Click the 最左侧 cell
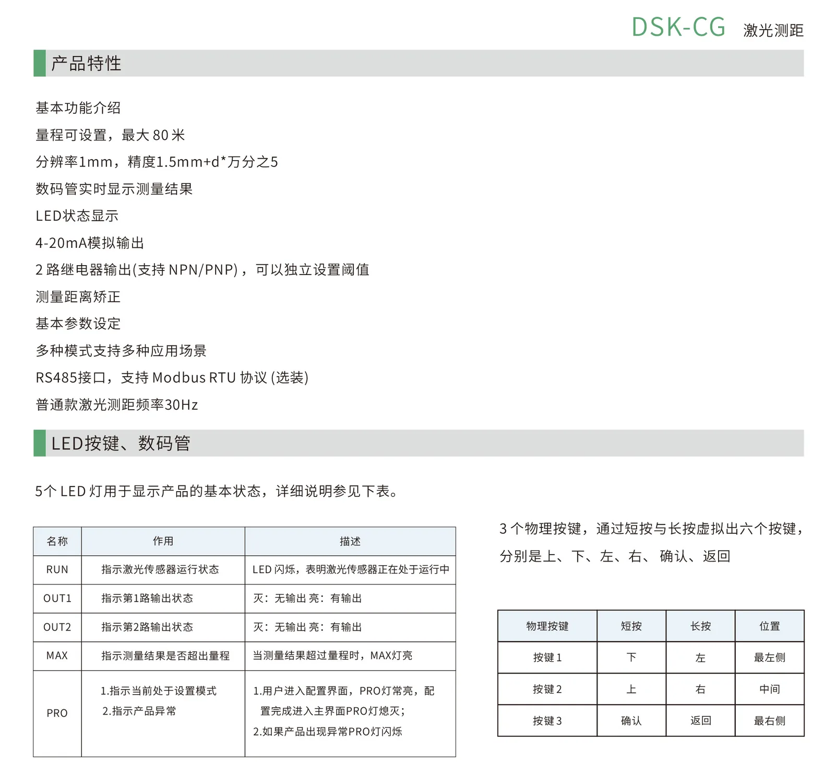Viewport: 835px width, 774px height. pyautogui.click(x=770, y=658)
